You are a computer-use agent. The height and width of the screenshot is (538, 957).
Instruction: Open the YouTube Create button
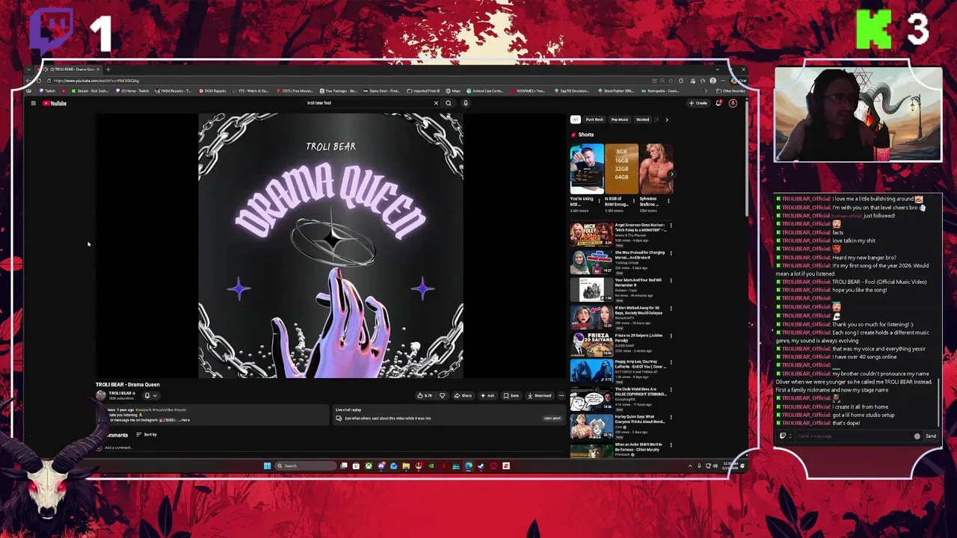pyautogui.click(x=698, y=103)
